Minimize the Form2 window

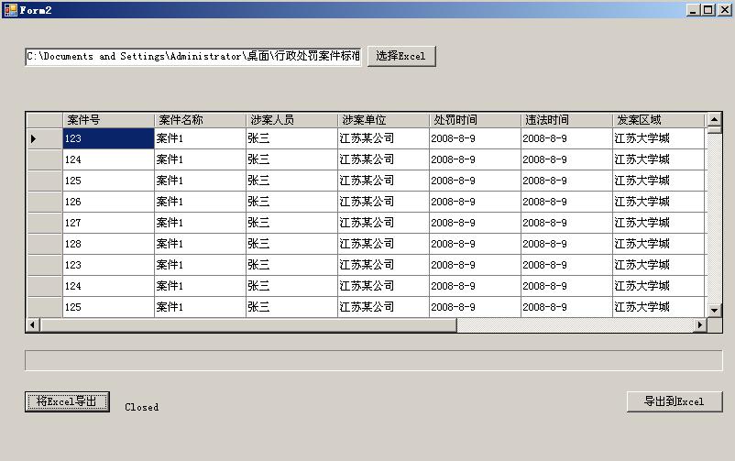693,10
